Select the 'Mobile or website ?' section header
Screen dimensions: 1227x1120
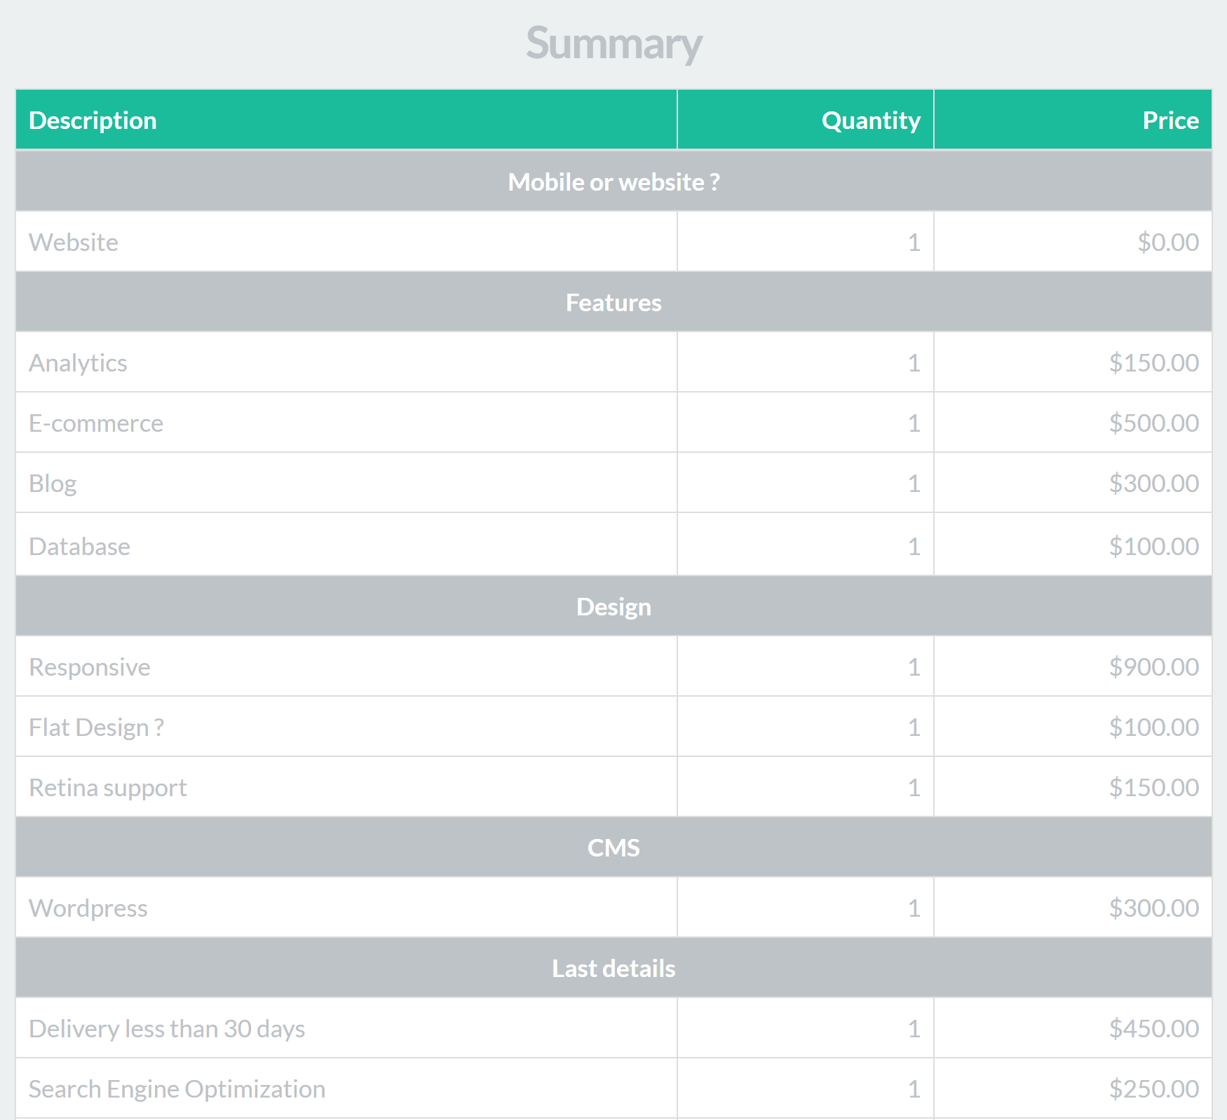[x=613, y=181]
